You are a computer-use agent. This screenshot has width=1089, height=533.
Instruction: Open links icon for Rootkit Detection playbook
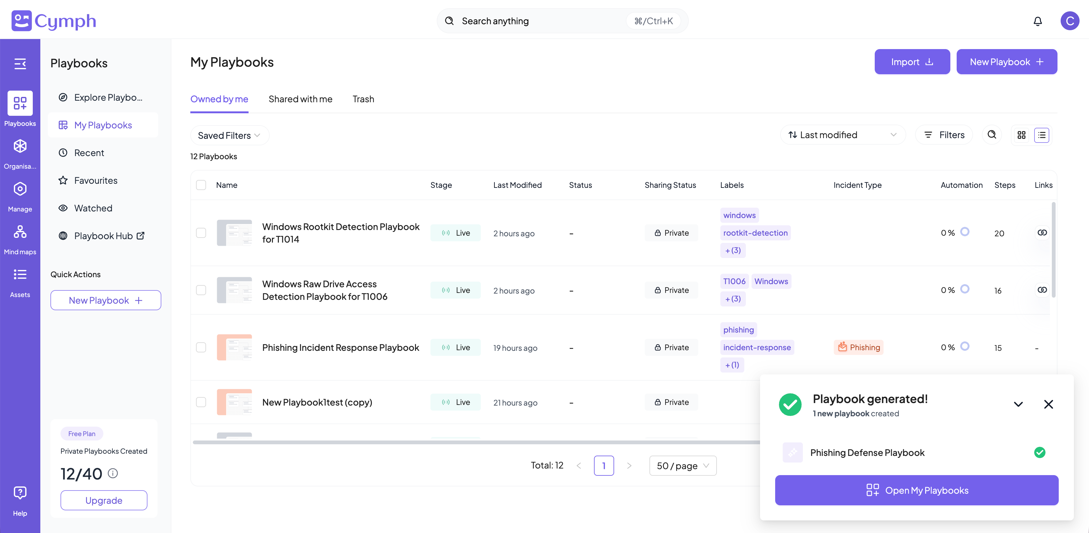pyautogui.click(x=1042, y=233)
